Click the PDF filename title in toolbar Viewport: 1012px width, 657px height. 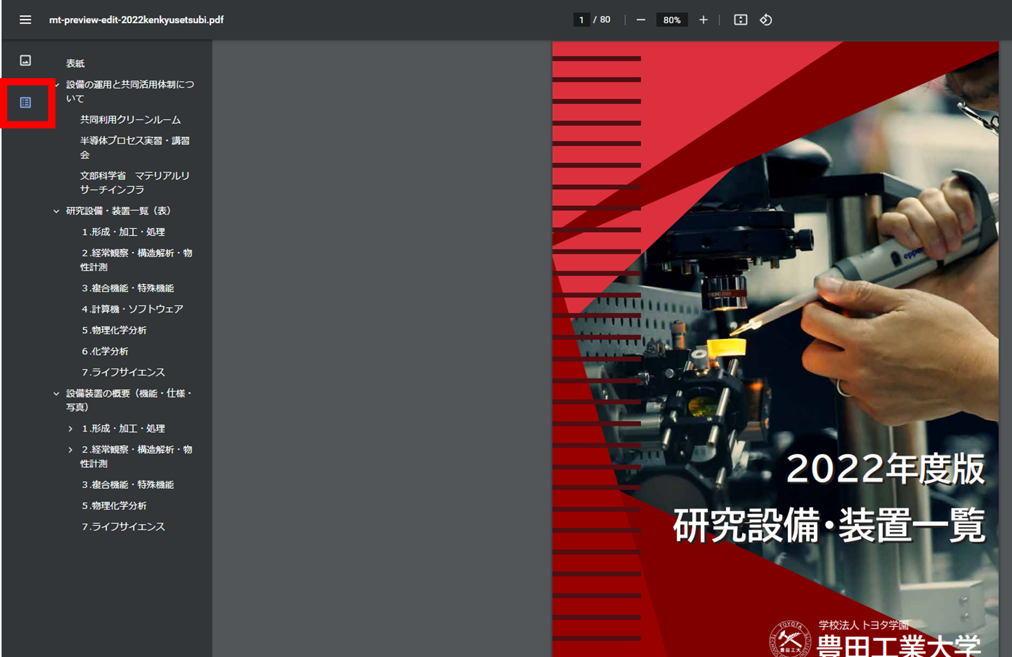pos(136,20)
